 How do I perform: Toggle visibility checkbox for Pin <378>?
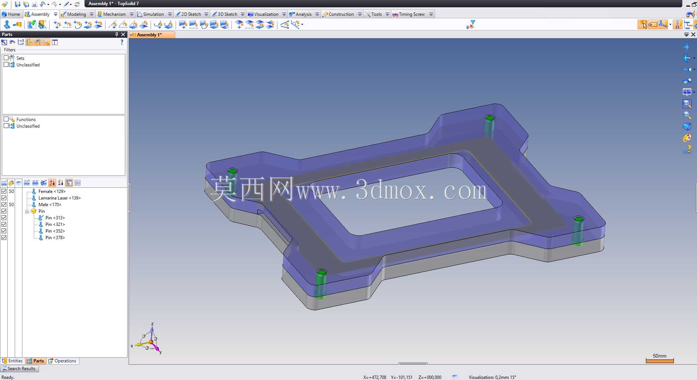click(x=4, y=237)
